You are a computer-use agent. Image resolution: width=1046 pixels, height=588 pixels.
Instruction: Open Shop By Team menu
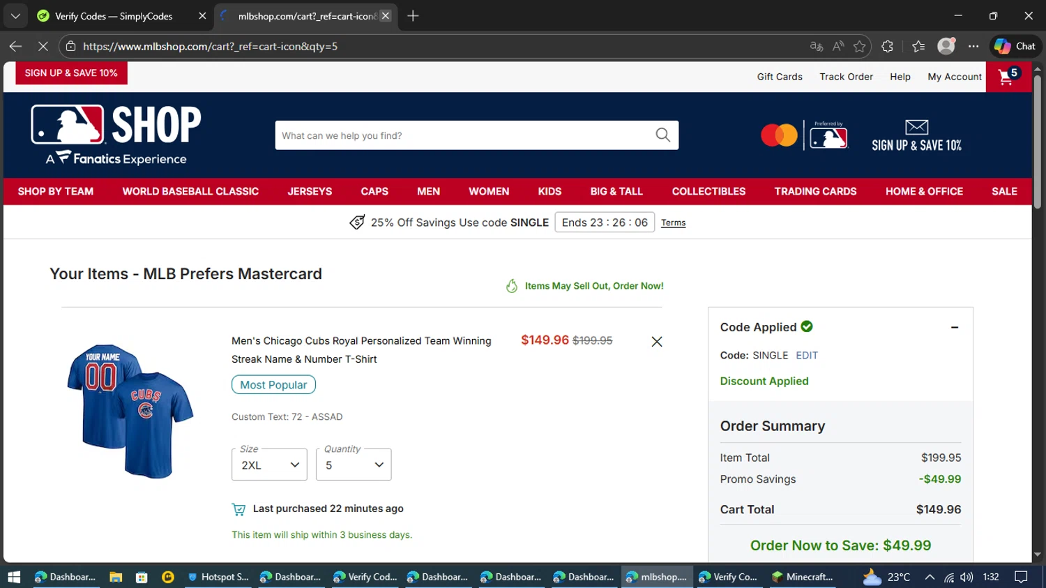(x=56, y=191)
